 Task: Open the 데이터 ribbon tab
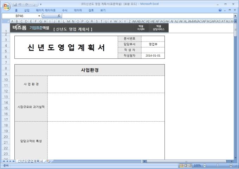78,10
